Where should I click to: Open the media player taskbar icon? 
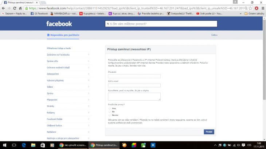[52, 145]
